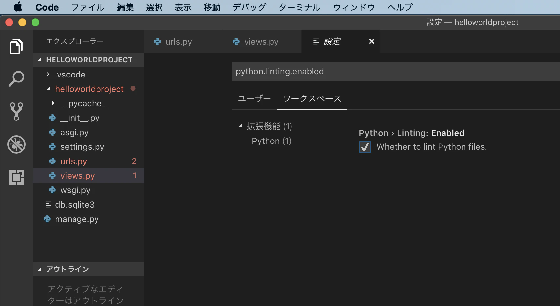Image resolution: width=560 pixels, height=306 pixels.
Task: Toggle the Python linting enabled checkbox off
Action: coord(365,147)
